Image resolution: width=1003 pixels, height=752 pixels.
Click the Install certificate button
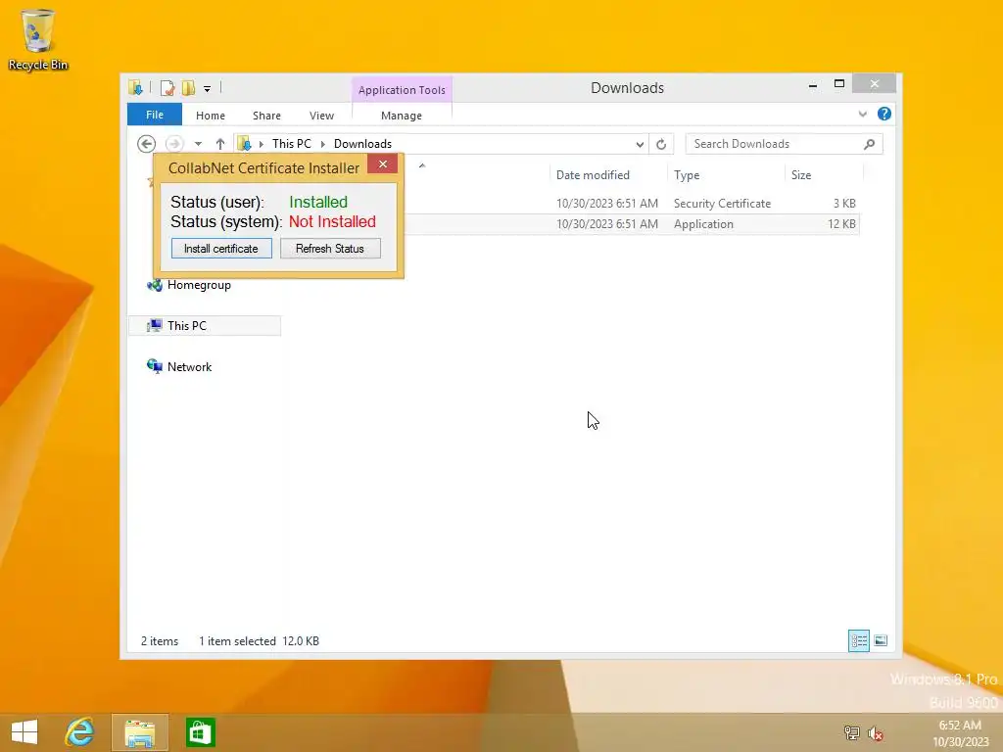[x=221, y=248]
